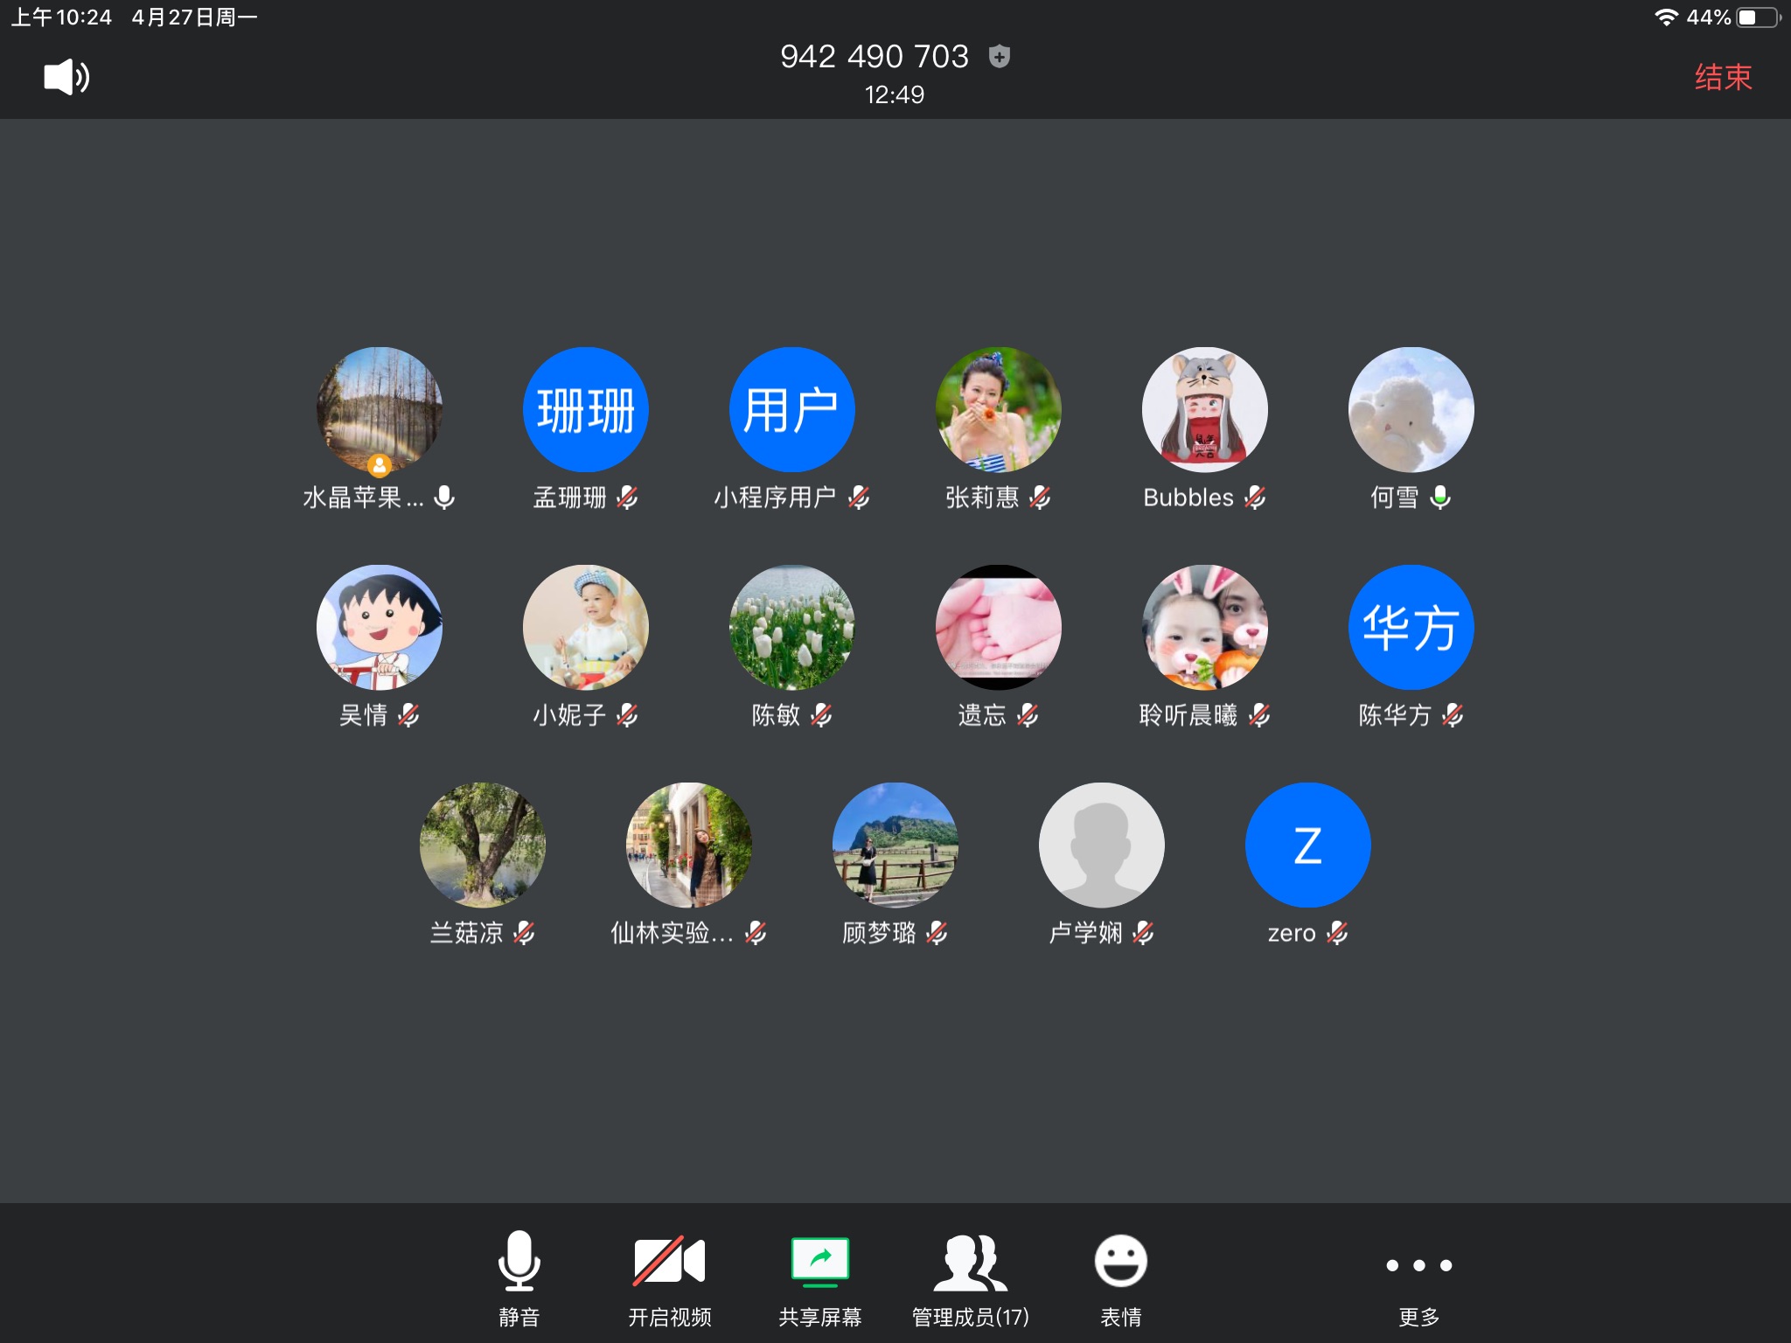Tap the 华方 blue avatar

(x=1411, y=627)
